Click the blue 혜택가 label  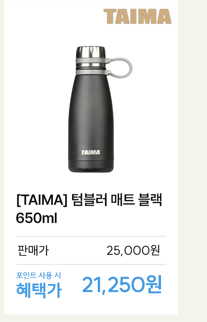[39, 290]
